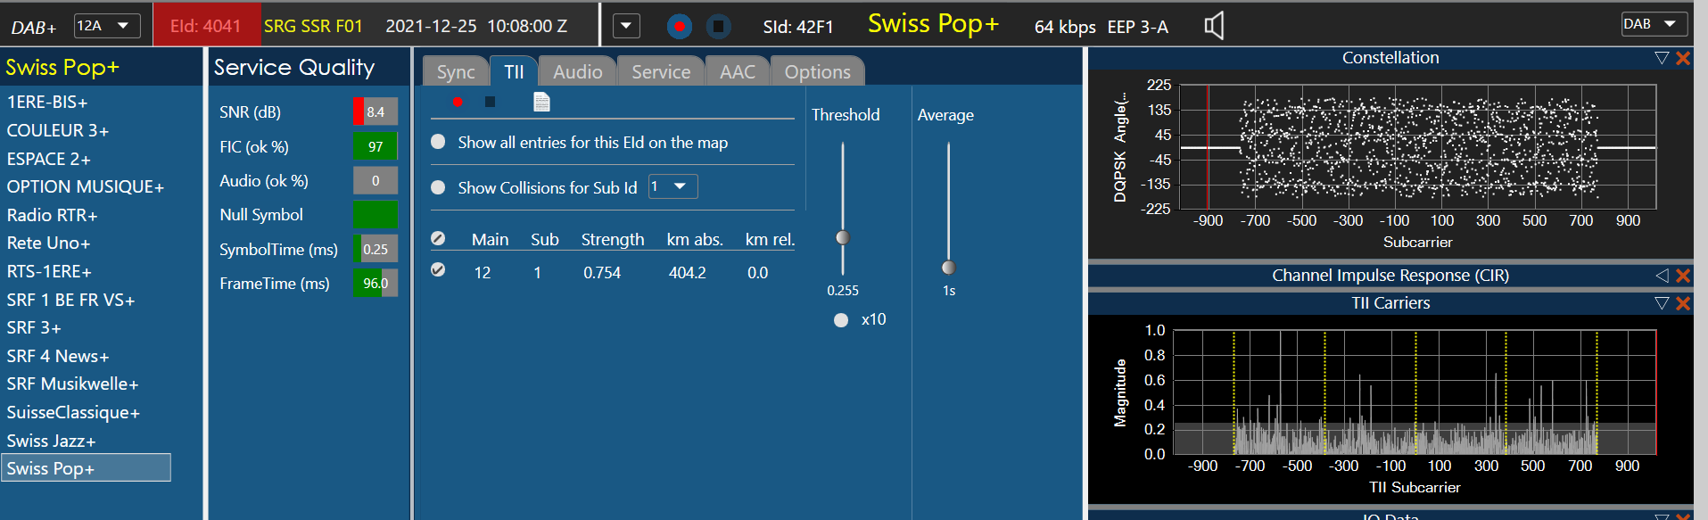Select service COULEUR 3+
The height and width of the screenshot is (520, 1708).
click(58, 130)
